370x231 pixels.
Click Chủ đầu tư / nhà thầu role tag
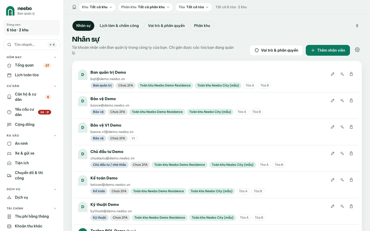click(x=109, y=165)
